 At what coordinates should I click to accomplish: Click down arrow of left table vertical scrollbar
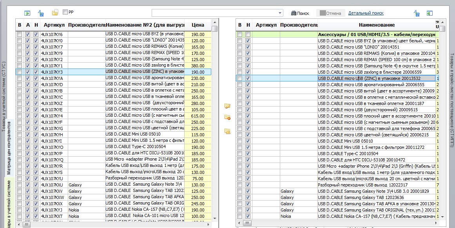(x=215, y=219)
